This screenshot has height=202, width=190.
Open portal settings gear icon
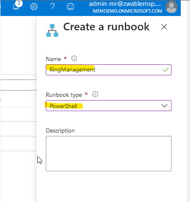click(34, 7)
